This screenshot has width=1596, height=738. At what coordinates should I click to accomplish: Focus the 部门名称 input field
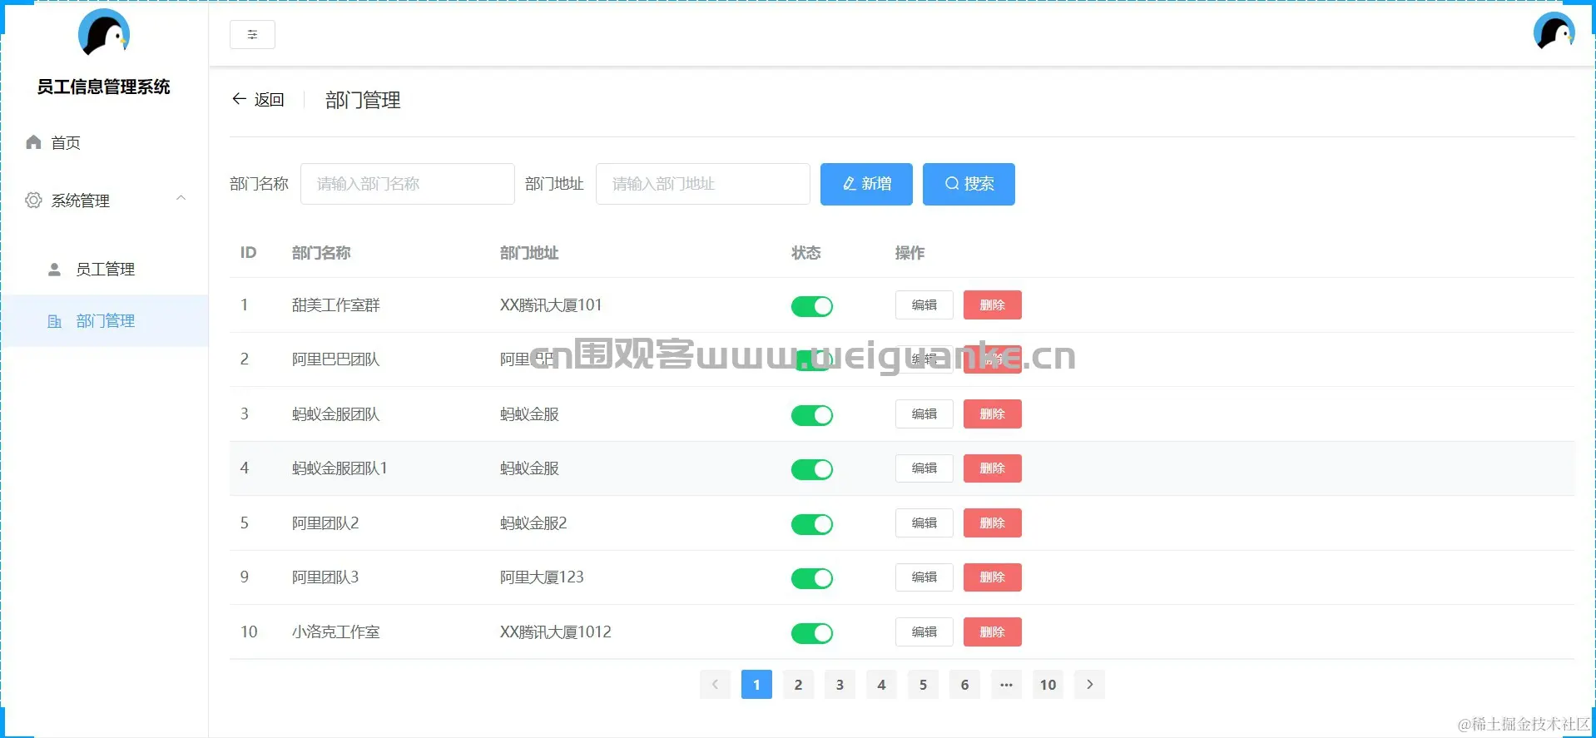coord(407,184)
